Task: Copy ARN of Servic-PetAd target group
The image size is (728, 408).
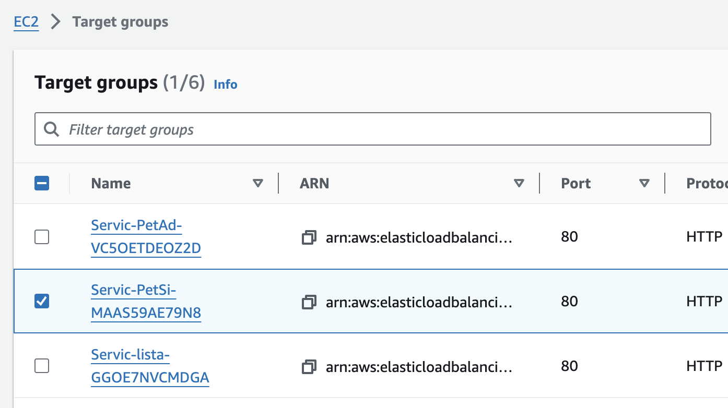Action: (x=309, y=237)
